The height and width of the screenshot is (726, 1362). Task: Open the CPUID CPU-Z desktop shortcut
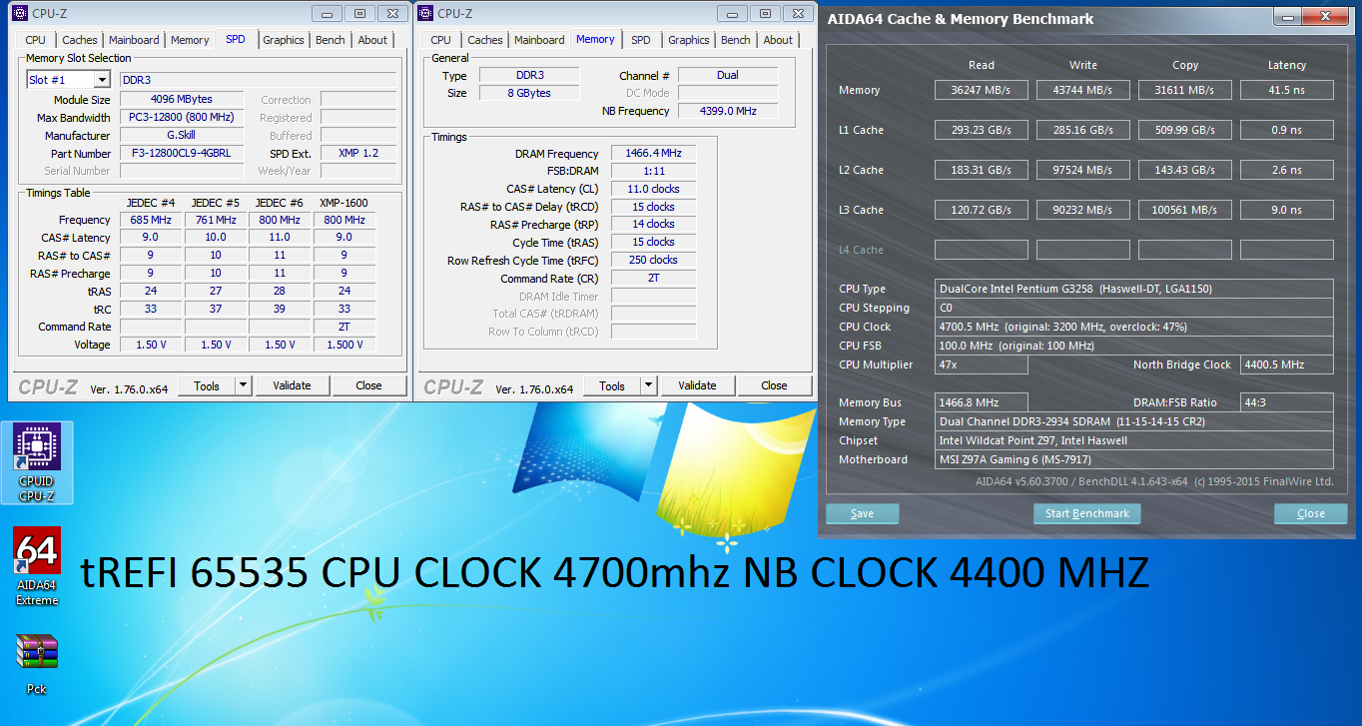(37, 462)
